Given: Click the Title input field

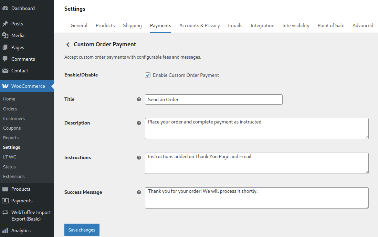Looking at the screenshot, I should pyautogui.click(x=213, y=99).
